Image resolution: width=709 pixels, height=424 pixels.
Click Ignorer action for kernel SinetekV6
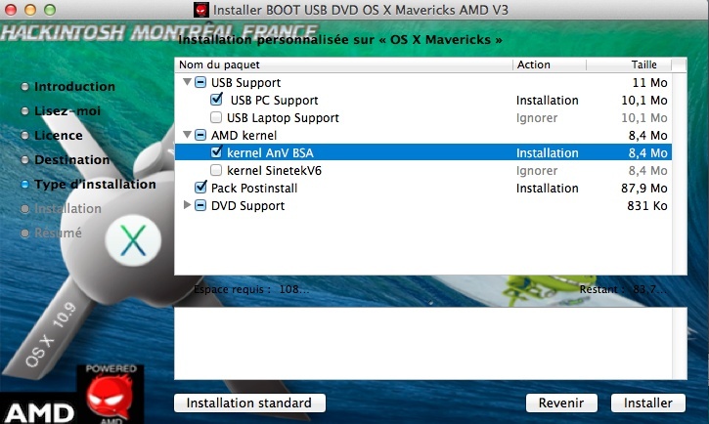537,171
